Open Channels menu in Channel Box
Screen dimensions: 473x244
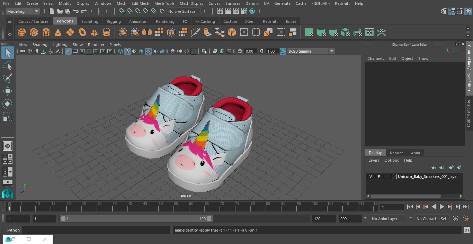[x=375, y=58]
